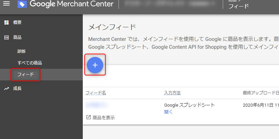The image size is (279, 139).
Task: Click the Google スプレッドシート cell text
Action: 189,105
